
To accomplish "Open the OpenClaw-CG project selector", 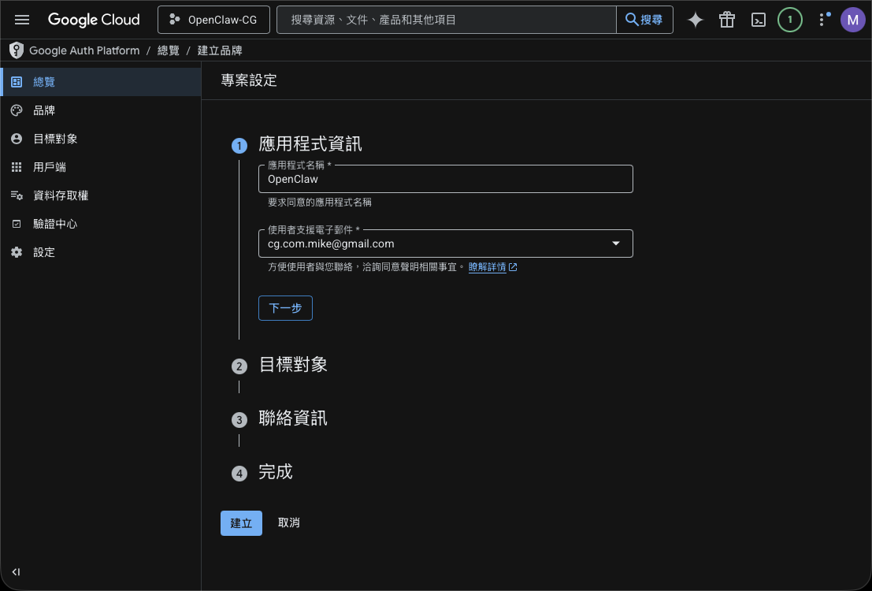I will [x=213, y=20].
